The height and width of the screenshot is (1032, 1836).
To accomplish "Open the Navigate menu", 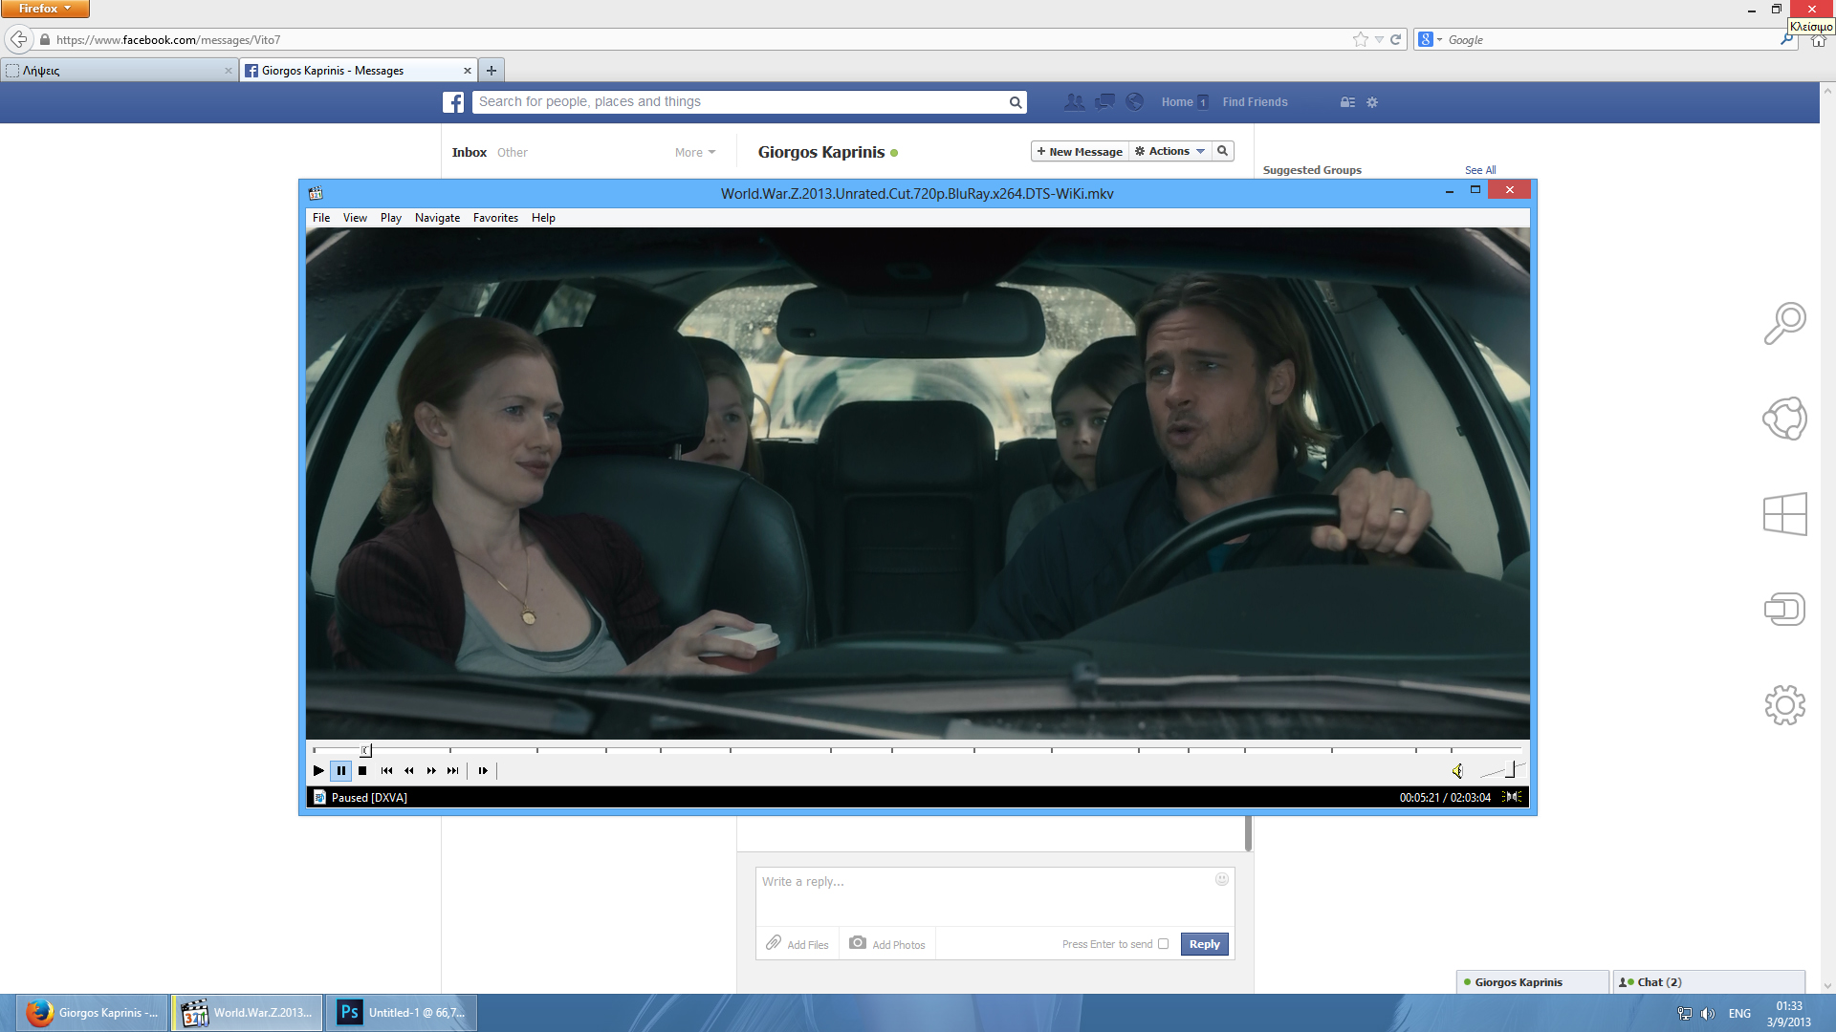I will (437, 218).
